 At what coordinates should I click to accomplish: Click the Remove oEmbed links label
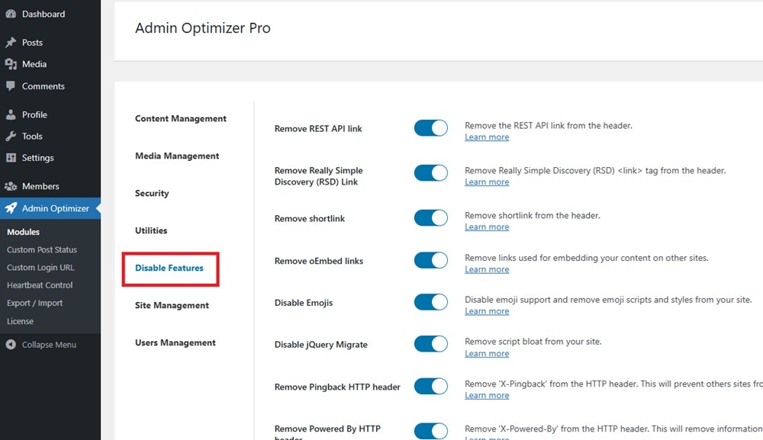click(x=319, y=261)
